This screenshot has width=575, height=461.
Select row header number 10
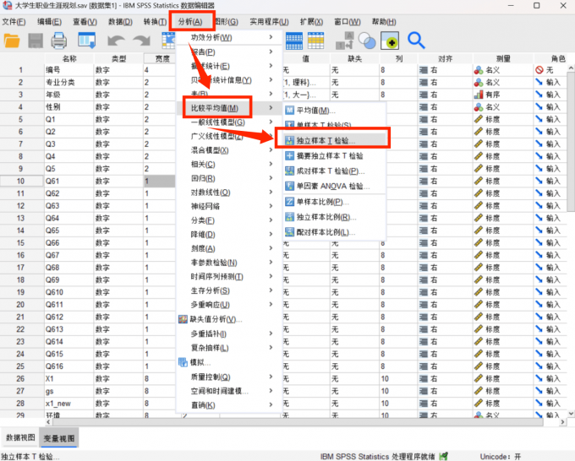pyautogui.click(x=21, y=181)
